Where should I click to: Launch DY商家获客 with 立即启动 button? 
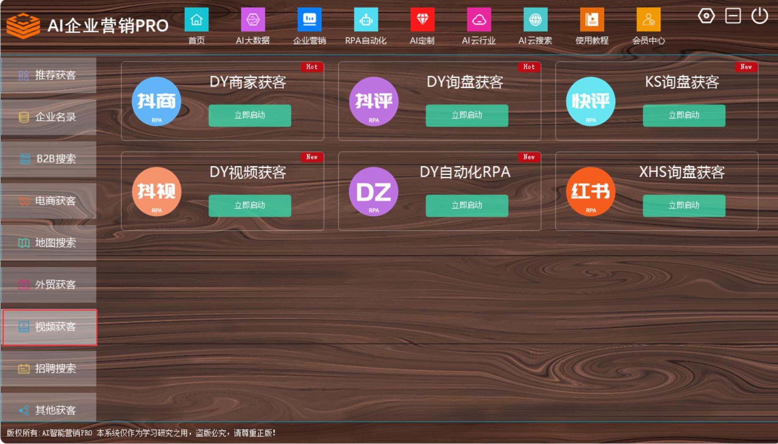(250, 115)
